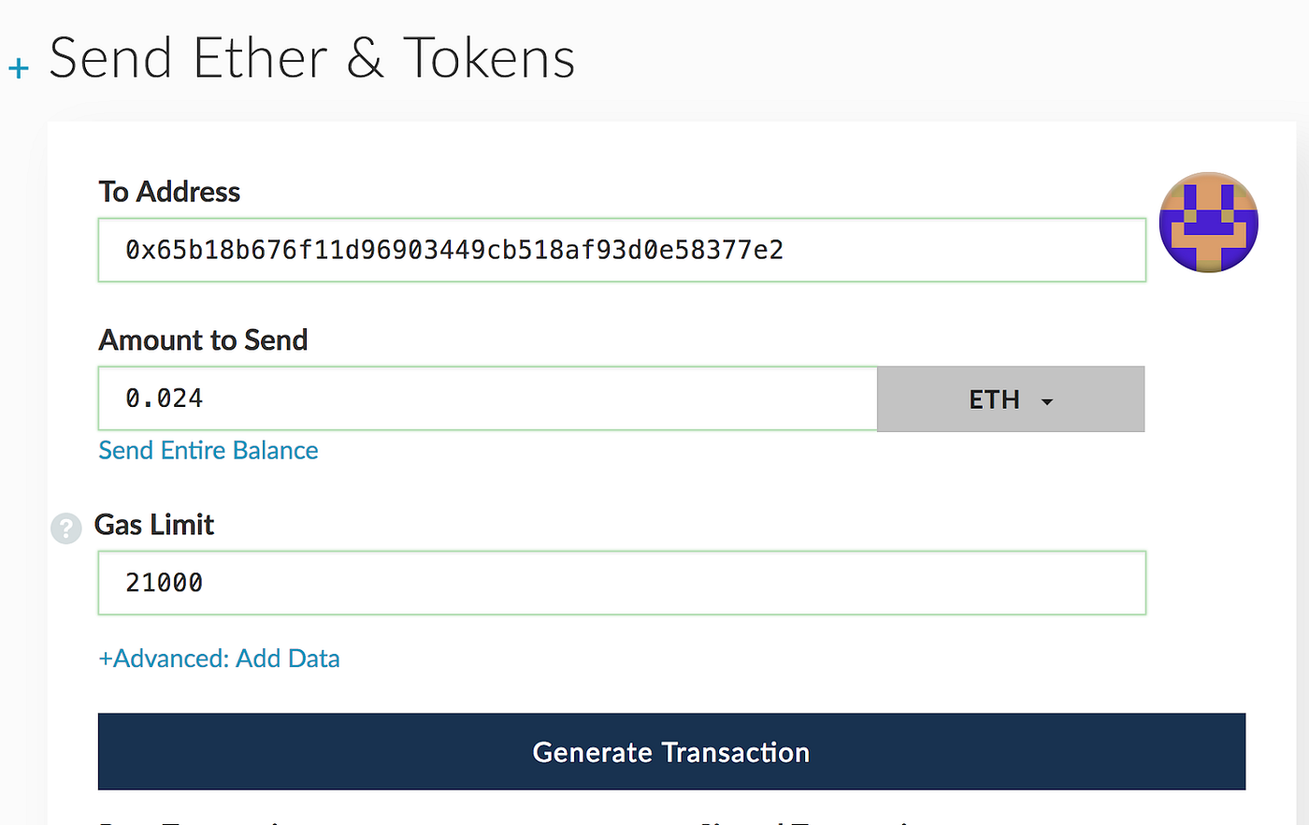This screenshot has height=825, width=1309.
Task: Click the Gas Limit field label
Action: (x=153, y=525)
